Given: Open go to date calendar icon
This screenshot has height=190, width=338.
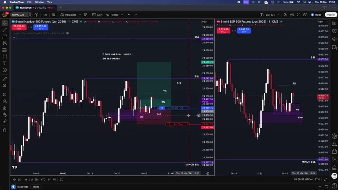Looking at the screenshot, I should pos(61,179).
